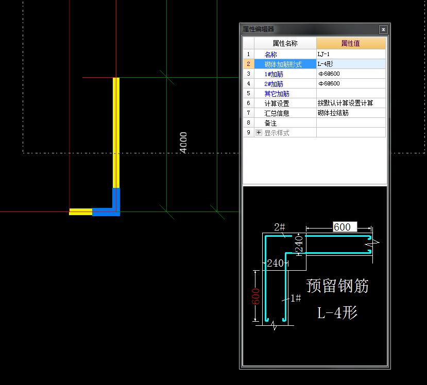Select the 计算设置 property name
The height and width of the screenshot is (385, 427).
coord(285,103)
